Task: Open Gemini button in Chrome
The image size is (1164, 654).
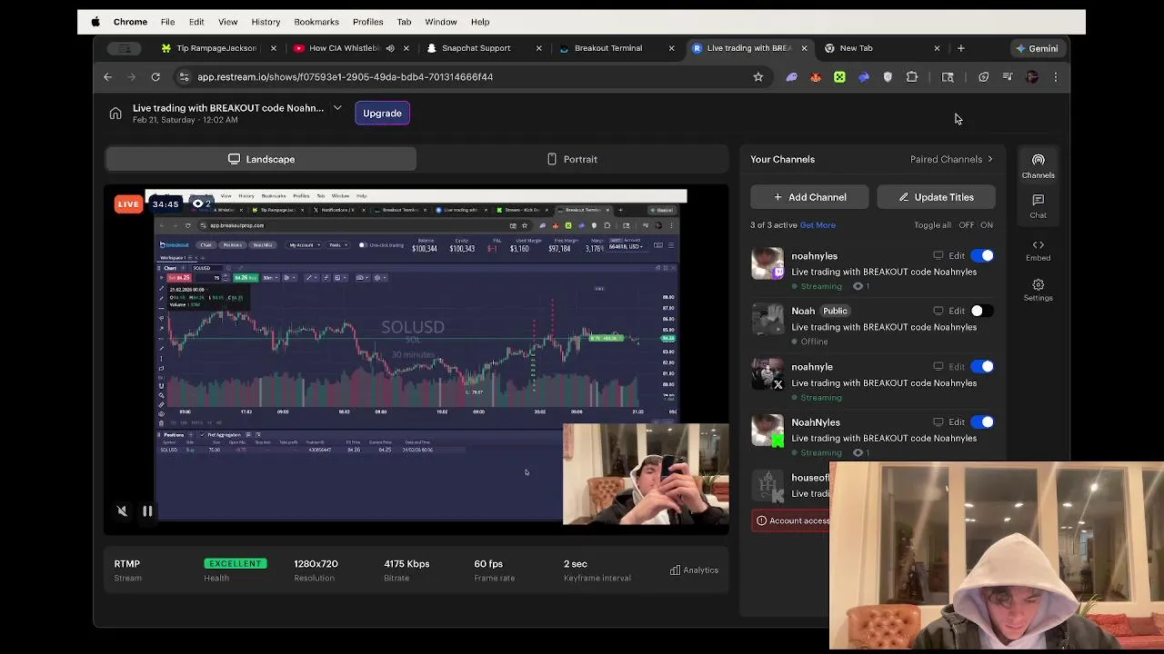Action: (x=1036, y=48)
